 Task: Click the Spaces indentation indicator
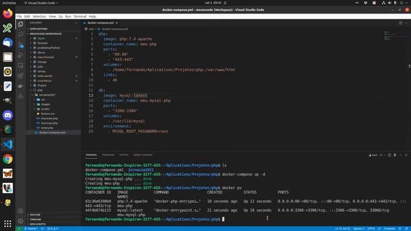click(x=359, y=228)
